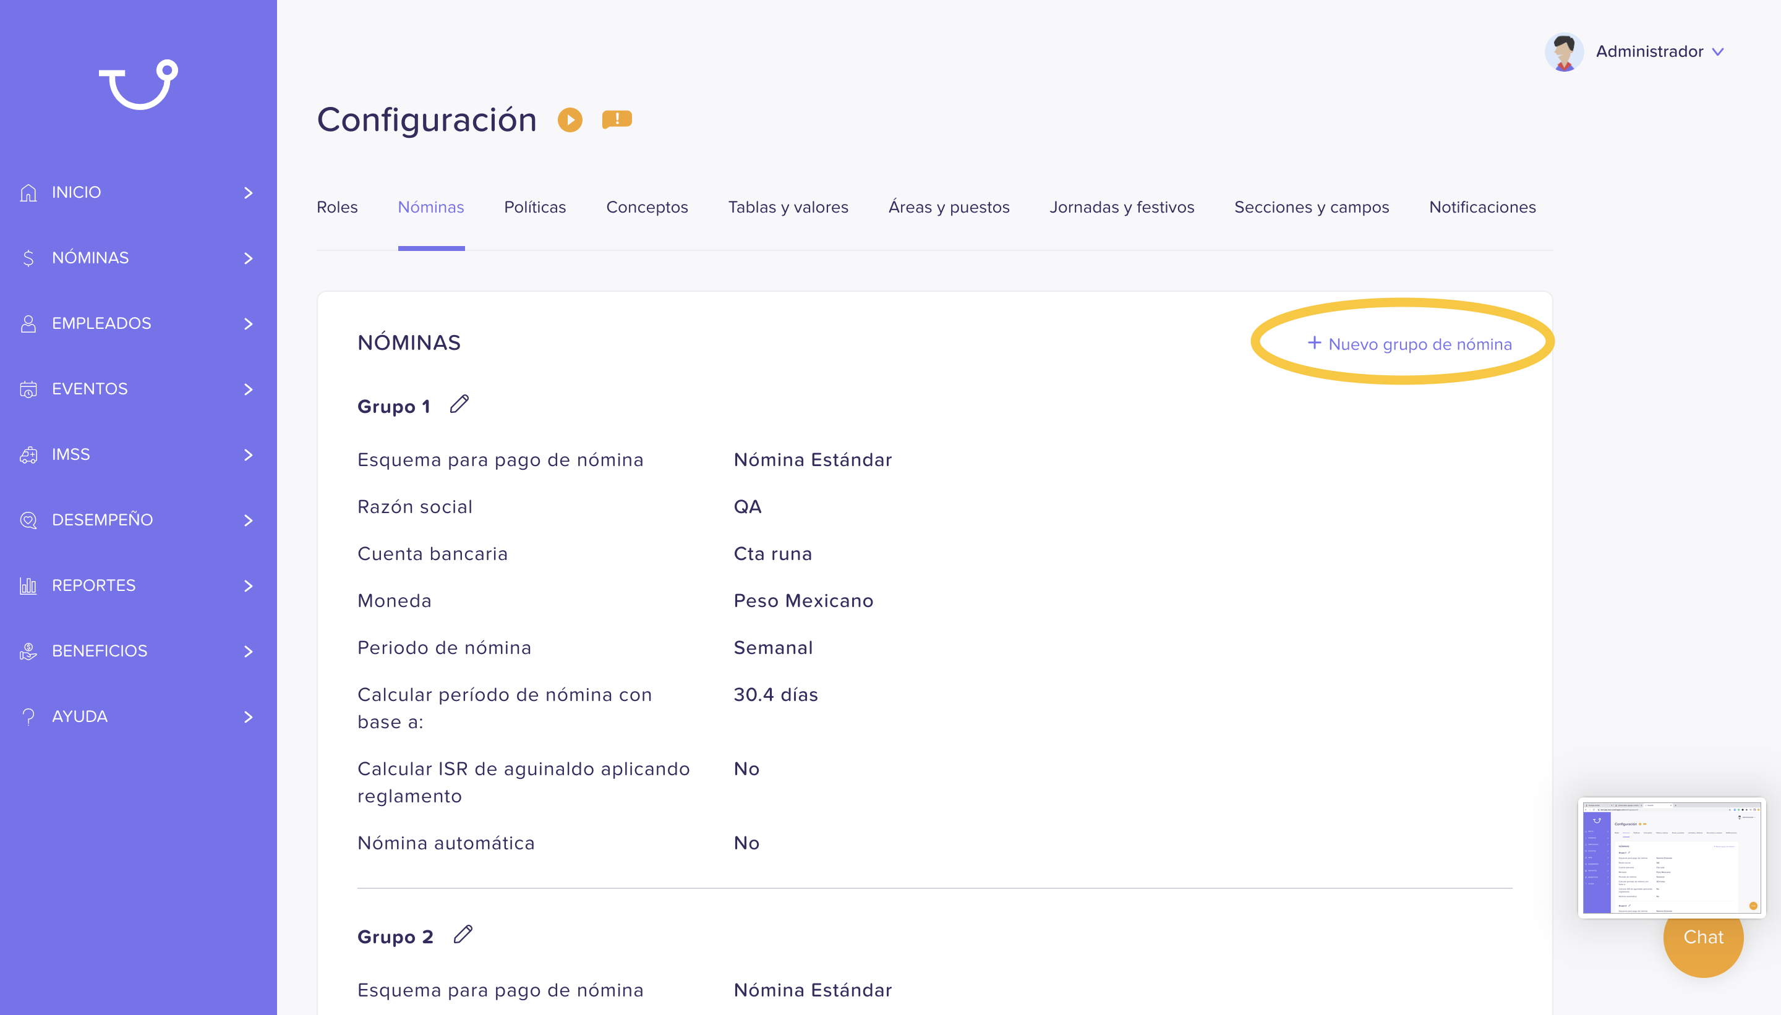The image size is (1781, 1015).
Task: Play the Configuración tutorial video icon
Action: coord(570,120)
